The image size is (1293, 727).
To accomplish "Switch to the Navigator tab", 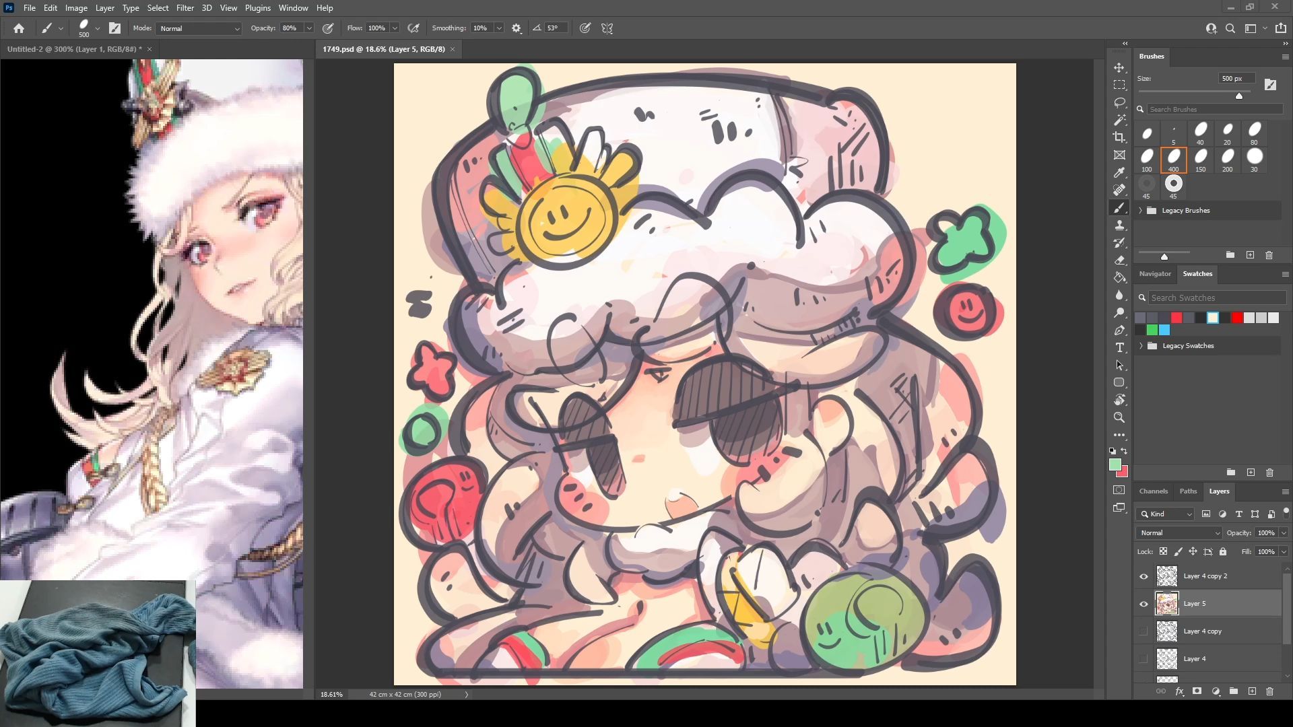I will tap(1156, 274).
